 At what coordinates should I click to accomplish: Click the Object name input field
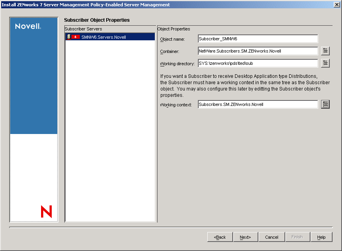coord(258,39)
